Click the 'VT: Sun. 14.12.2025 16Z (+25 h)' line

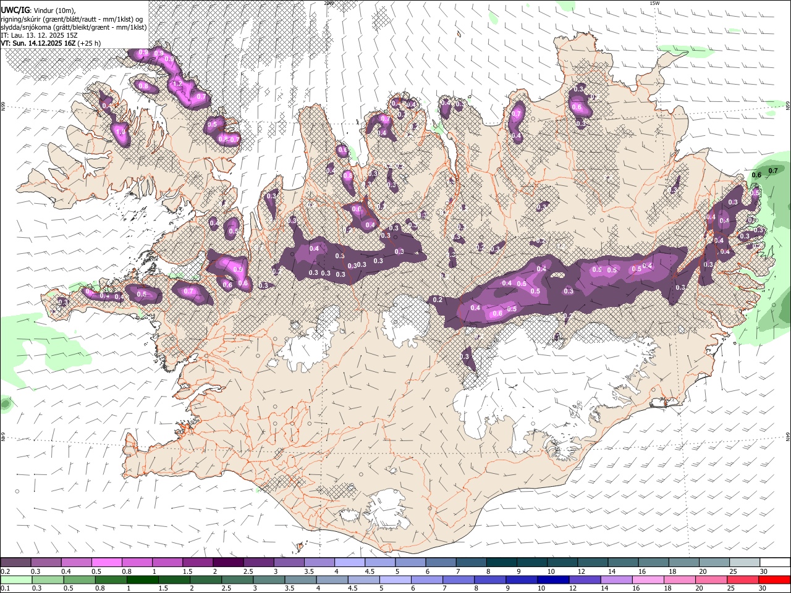51,43
